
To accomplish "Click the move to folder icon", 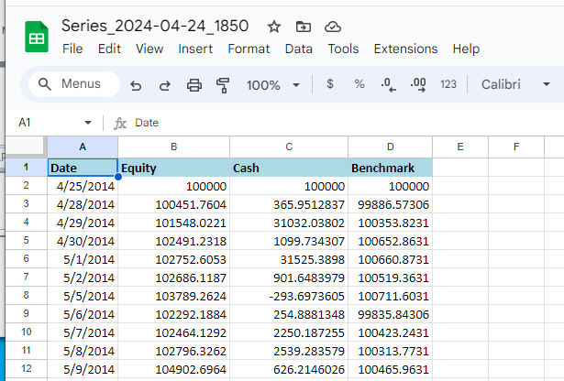I will (304, 26).
